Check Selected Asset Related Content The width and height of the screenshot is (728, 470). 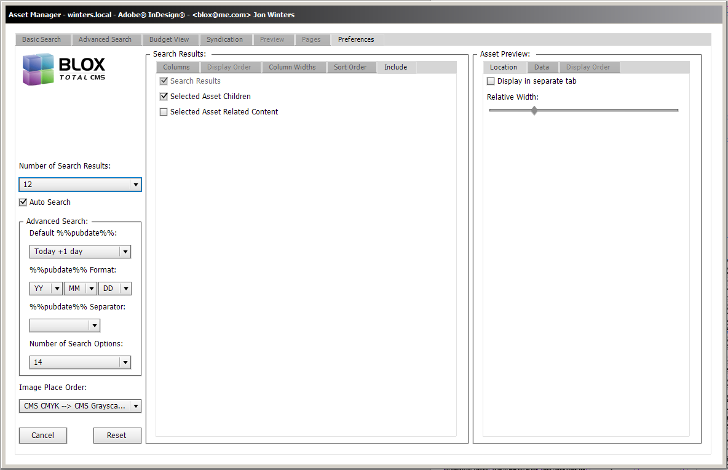164,112
